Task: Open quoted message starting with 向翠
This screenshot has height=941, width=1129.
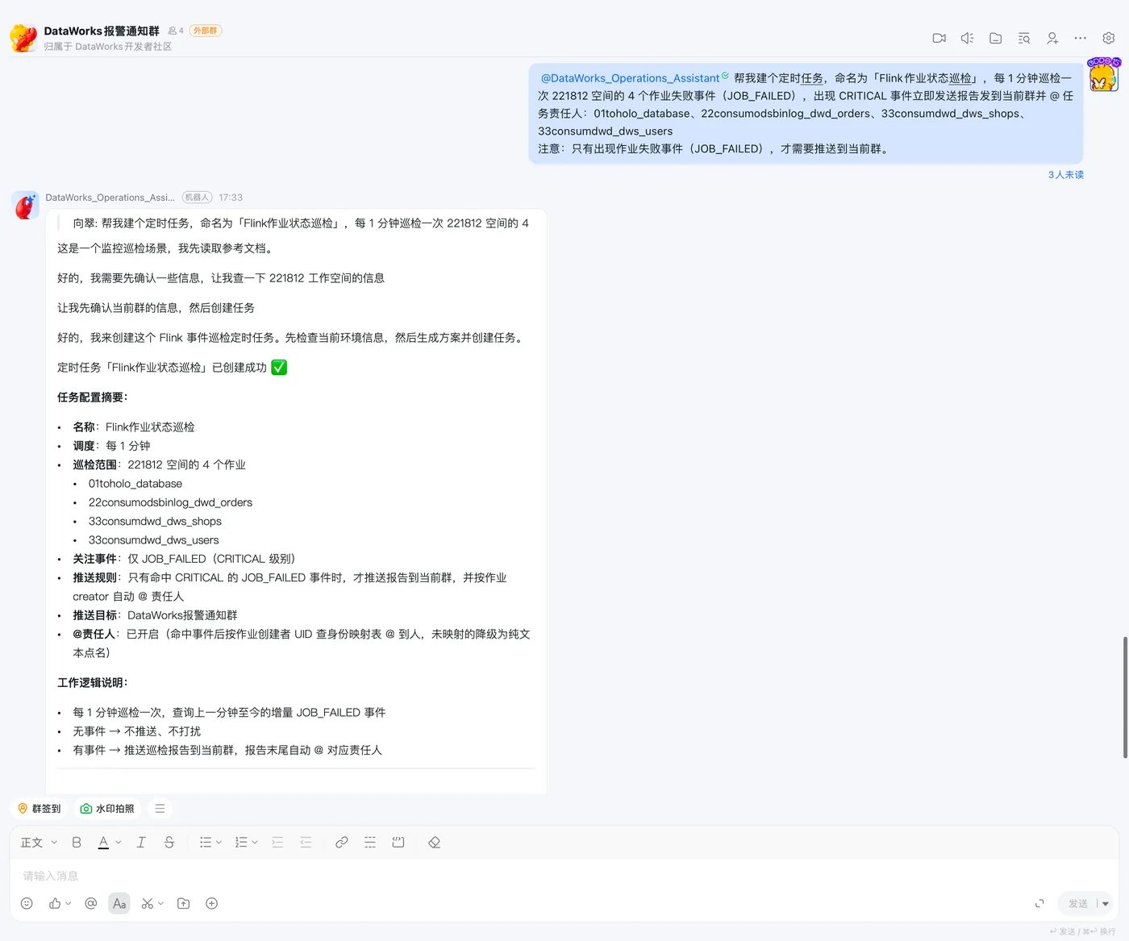Action: (300, 223)
